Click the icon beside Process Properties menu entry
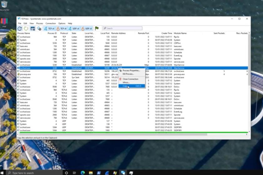Image resolution: width=263 pixels, height=175 pixels. [x=121, y=71]
